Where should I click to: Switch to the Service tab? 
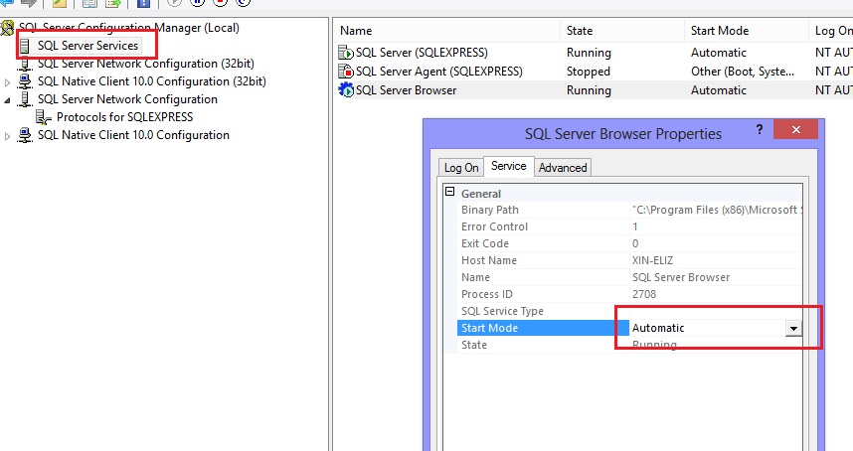pyautogui.click(x=509, y=166)
